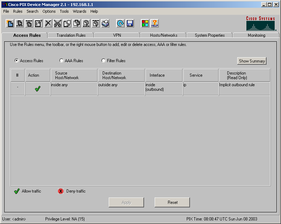Click the Description (Read Only) column header

point(244,75)
